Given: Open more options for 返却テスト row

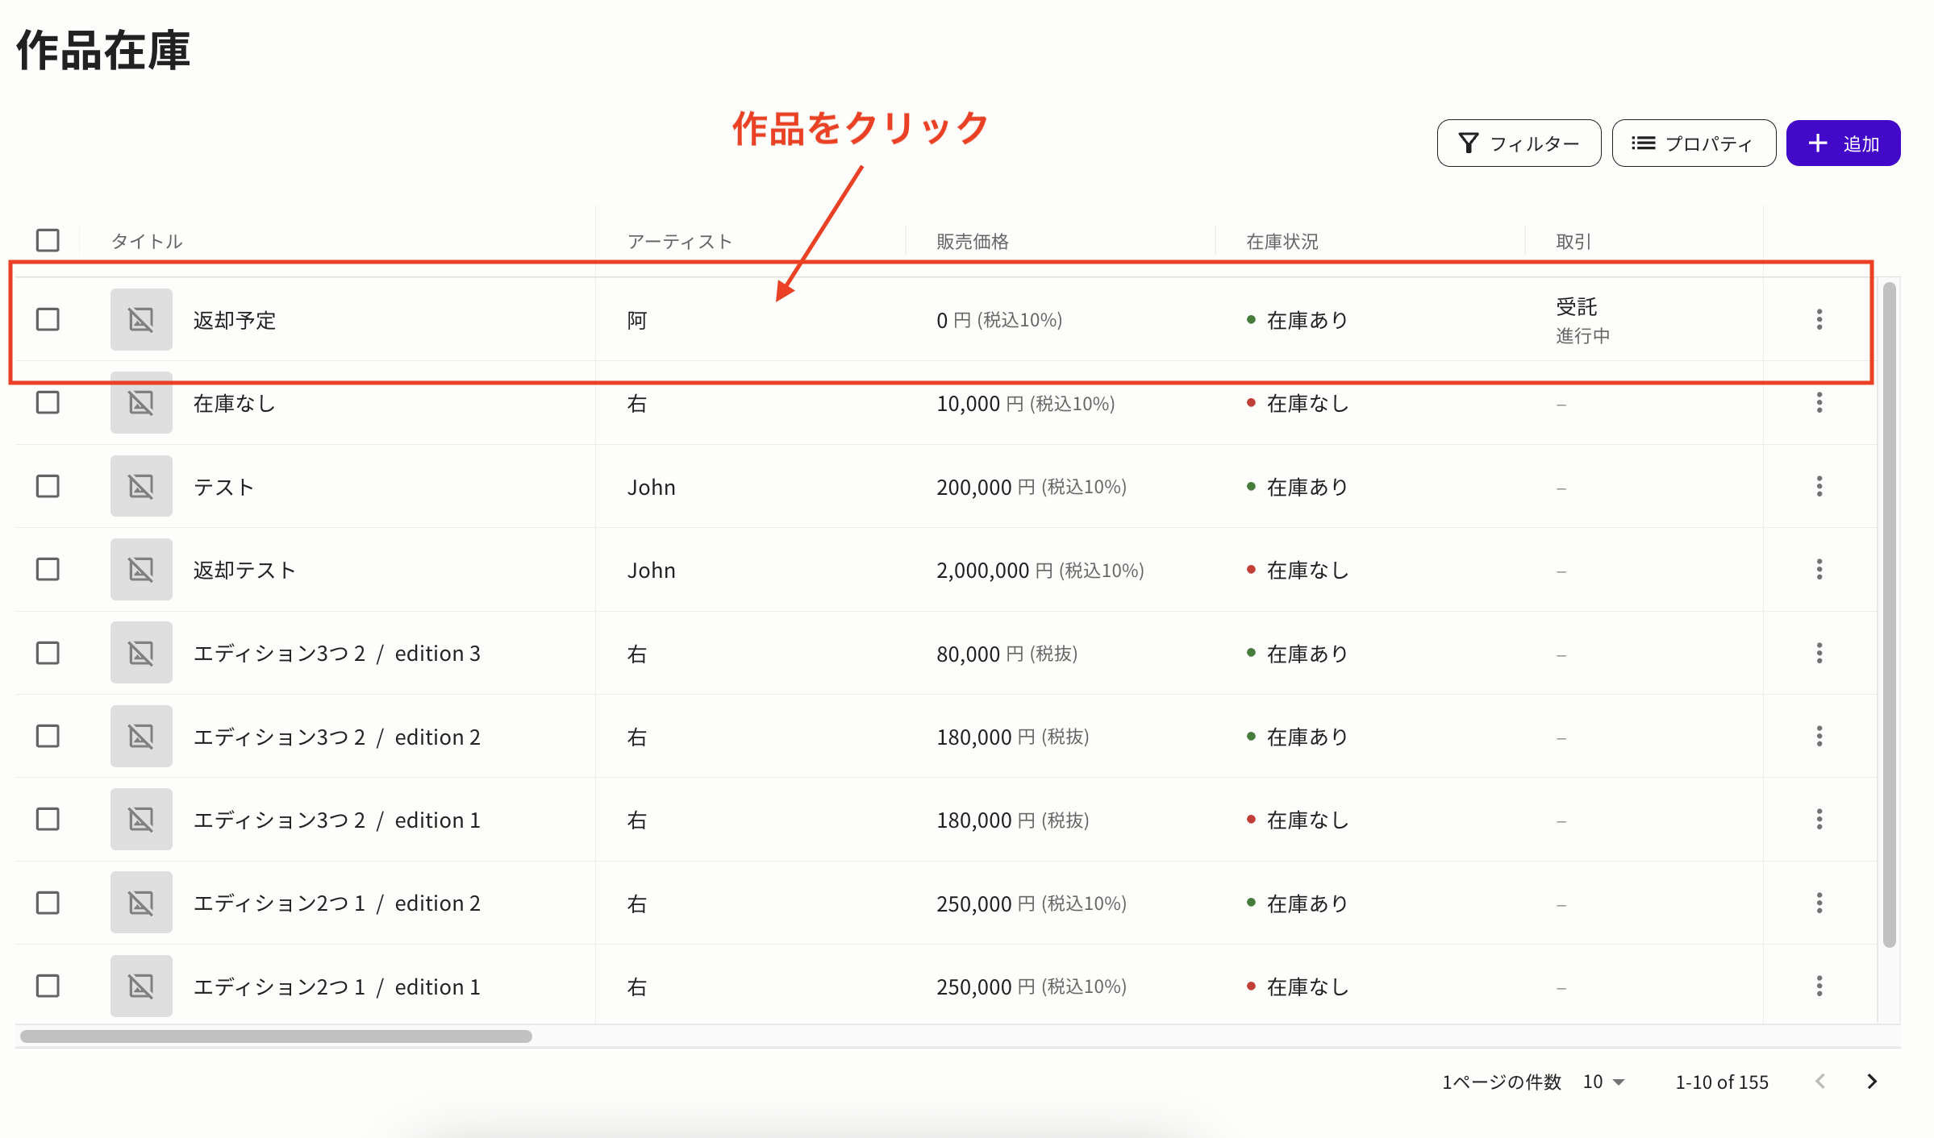Looking at the screenshot, I should pos(1819,570).
